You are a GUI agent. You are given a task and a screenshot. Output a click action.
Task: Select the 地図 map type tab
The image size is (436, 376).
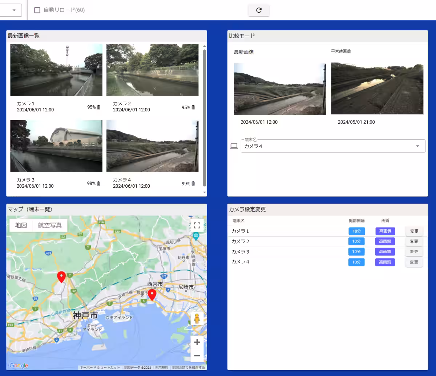click(21, 225)
